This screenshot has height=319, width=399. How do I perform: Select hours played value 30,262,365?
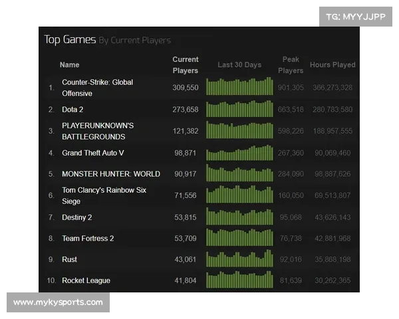click(332, 280)
